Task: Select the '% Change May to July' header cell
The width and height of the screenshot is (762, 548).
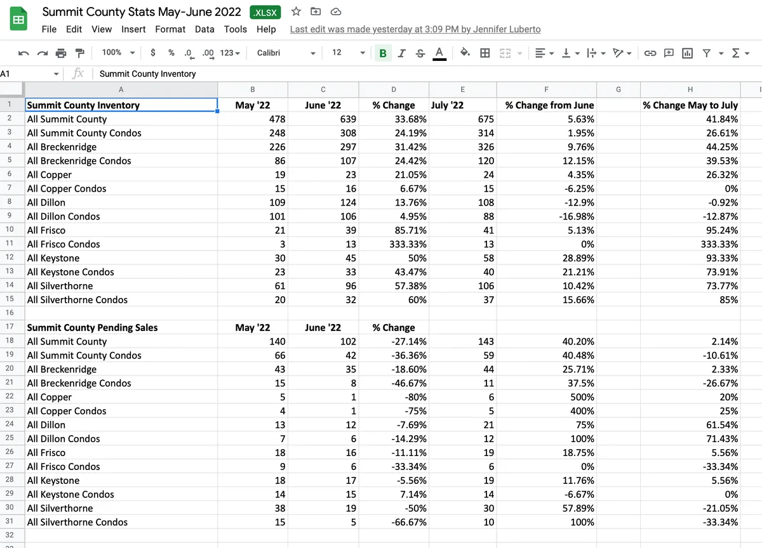Action: click(690, 105)
